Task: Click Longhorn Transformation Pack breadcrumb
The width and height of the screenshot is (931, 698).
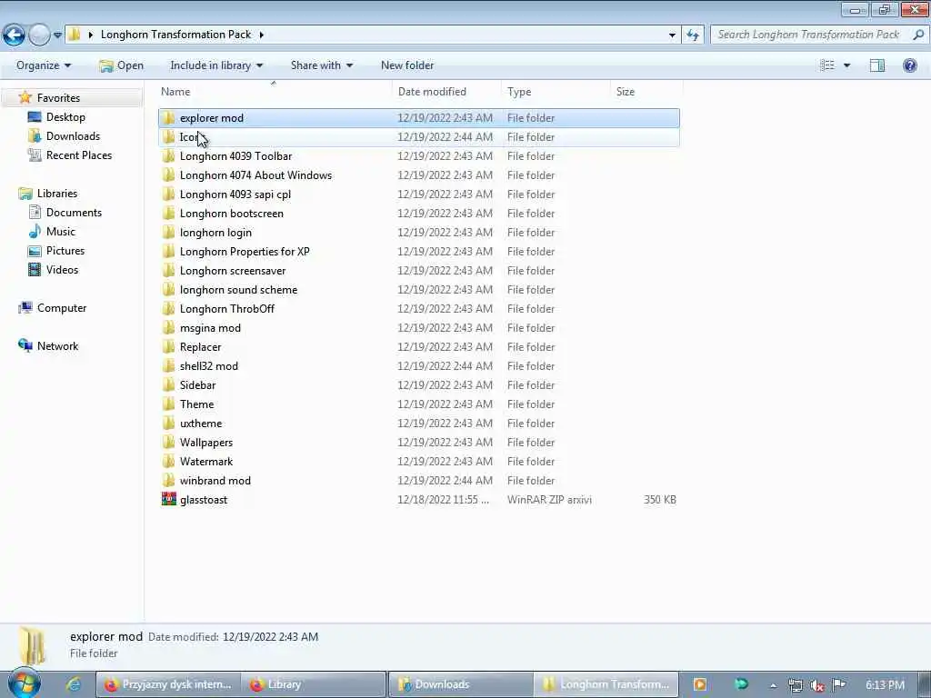Action: click(x=175, y=35)
